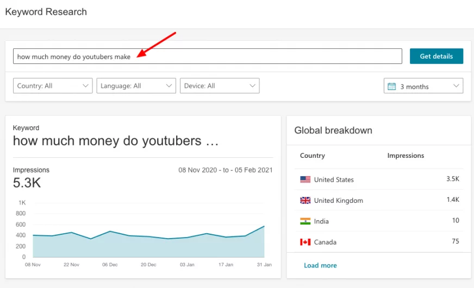Select the United States row in Global breakdown
Viewport: 474px width, 288px height.
[379, 180]
